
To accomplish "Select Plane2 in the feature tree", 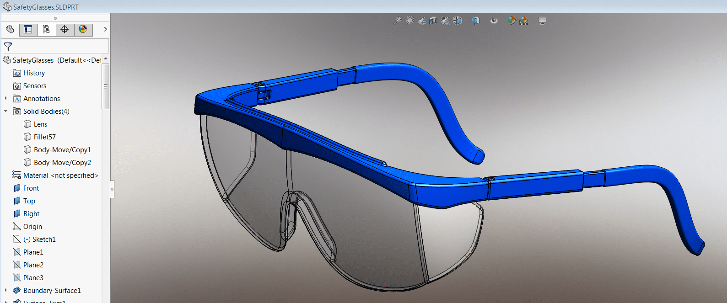I will click(33, 265).
